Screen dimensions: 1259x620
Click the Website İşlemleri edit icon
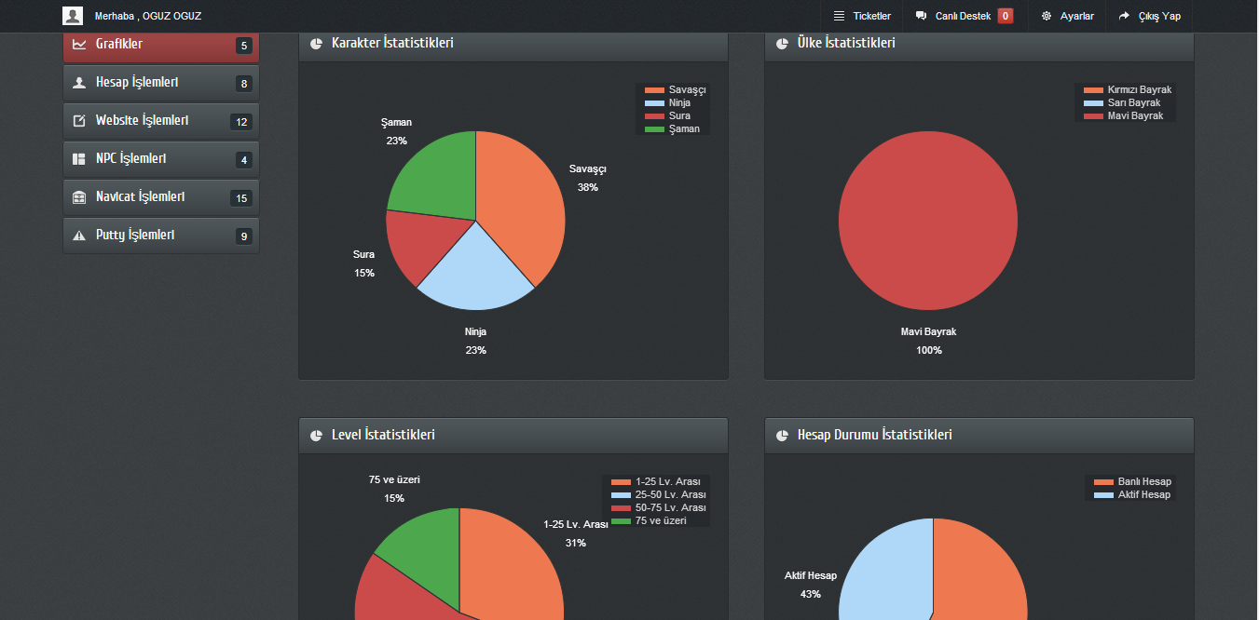[x=79, y=121]
